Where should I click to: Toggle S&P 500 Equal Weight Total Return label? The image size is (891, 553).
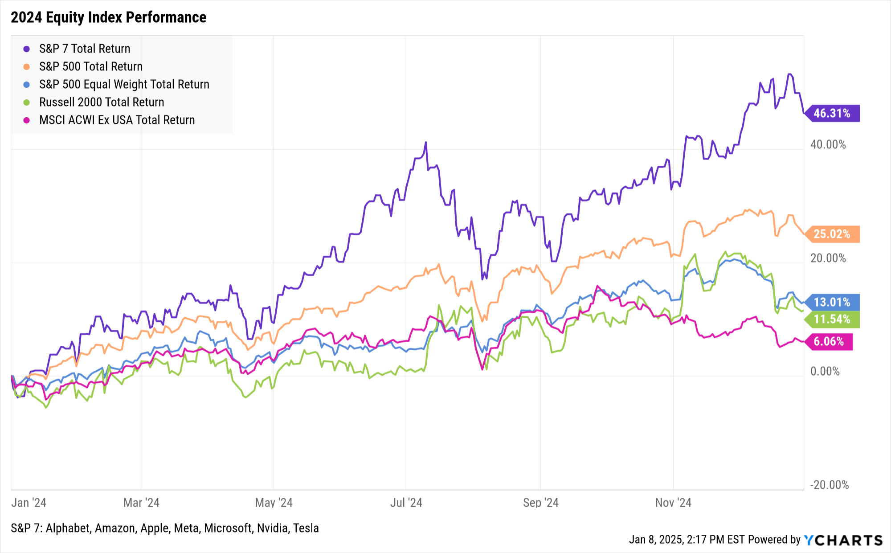(124, 84)
